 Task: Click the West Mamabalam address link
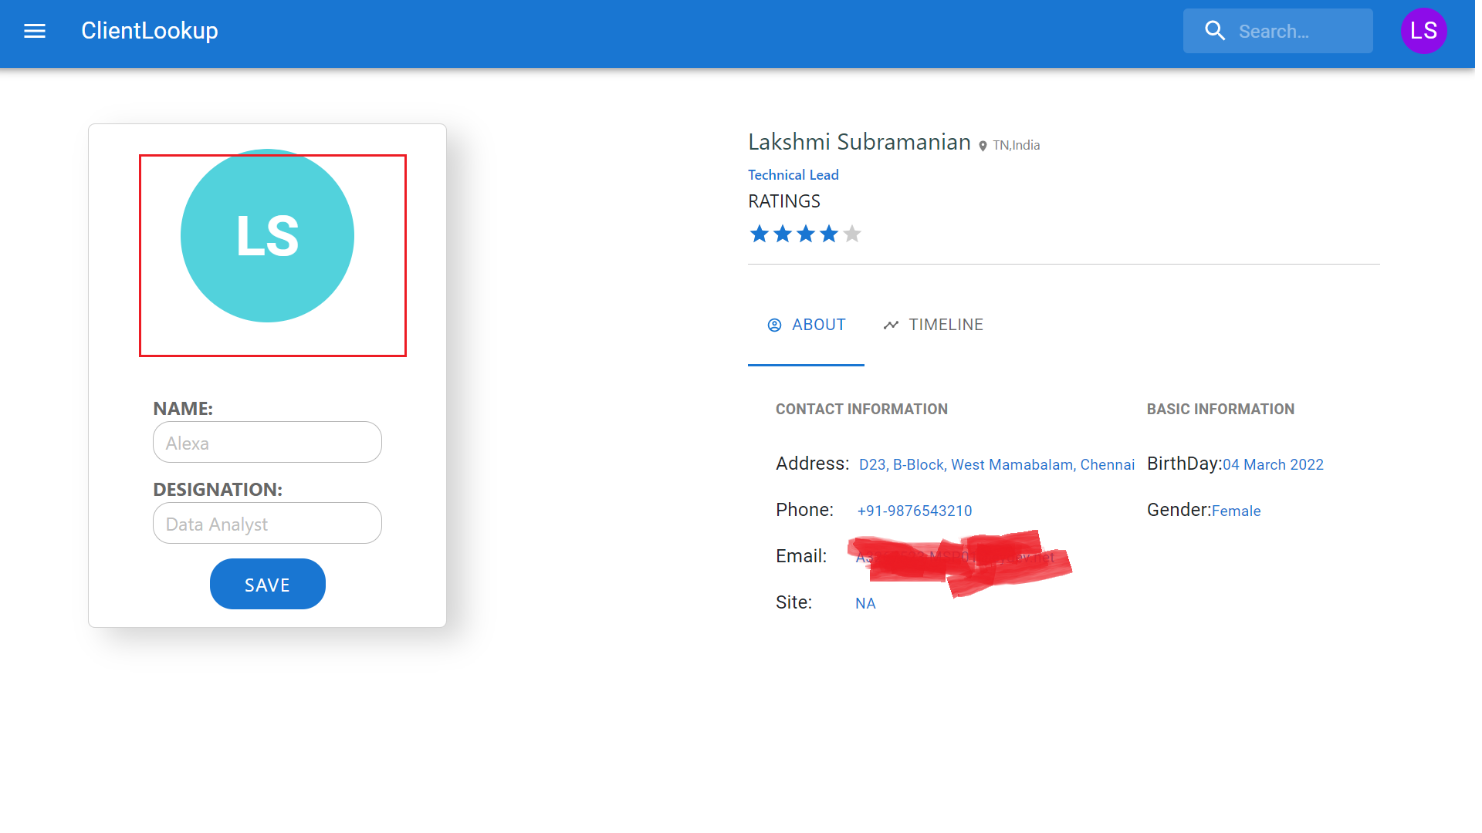pos(996,464)
